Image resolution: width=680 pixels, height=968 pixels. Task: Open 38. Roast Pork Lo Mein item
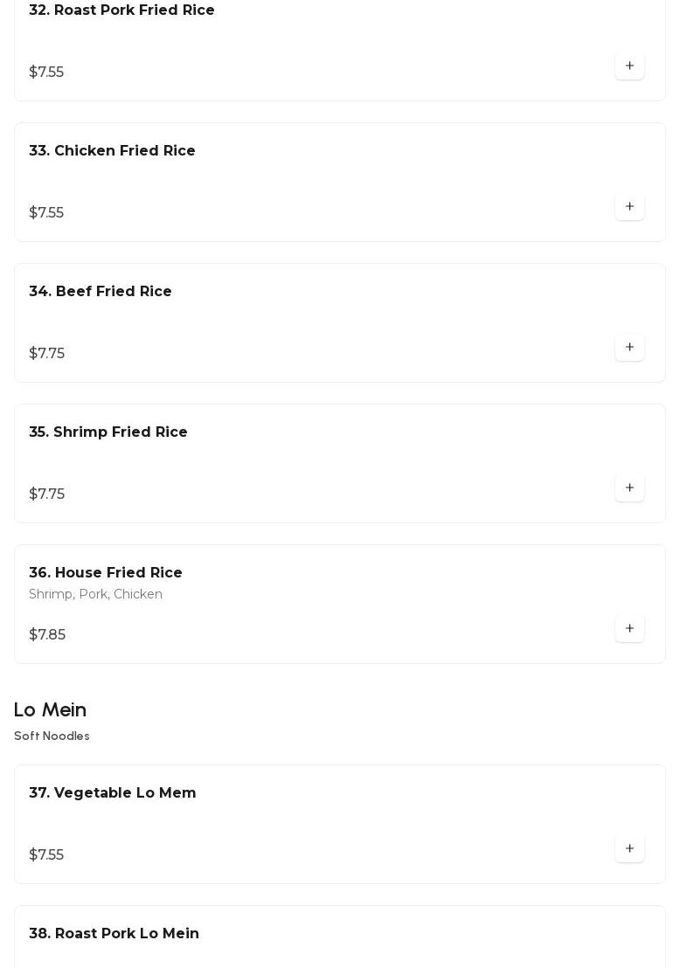[114, 934]
